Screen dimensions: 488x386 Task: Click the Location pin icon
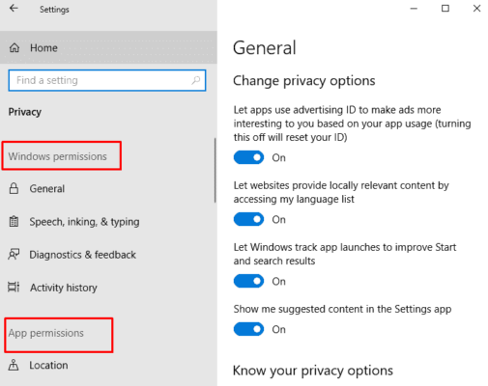coord(14,365)
